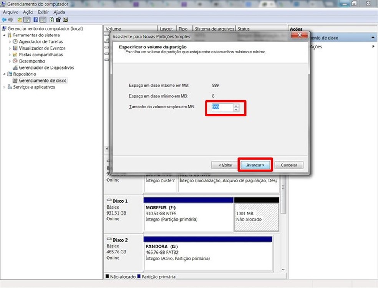The width and height of the screenshot is (378, 288).
Task: Collapse Ferramentas do sistema tree branch
Action: pos(4,35)
